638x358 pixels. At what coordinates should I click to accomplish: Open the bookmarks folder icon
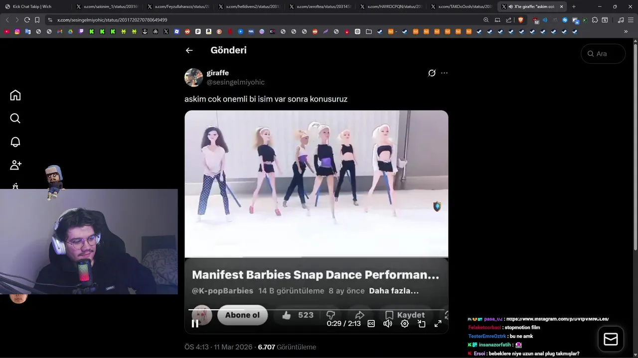pos(368,31)
